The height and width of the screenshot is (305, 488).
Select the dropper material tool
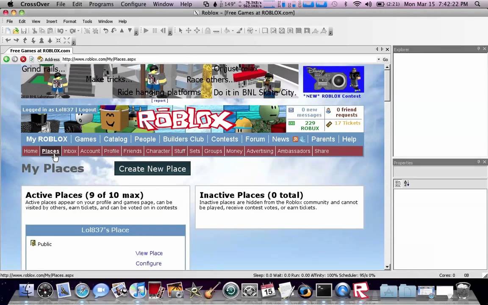[239, 31]
